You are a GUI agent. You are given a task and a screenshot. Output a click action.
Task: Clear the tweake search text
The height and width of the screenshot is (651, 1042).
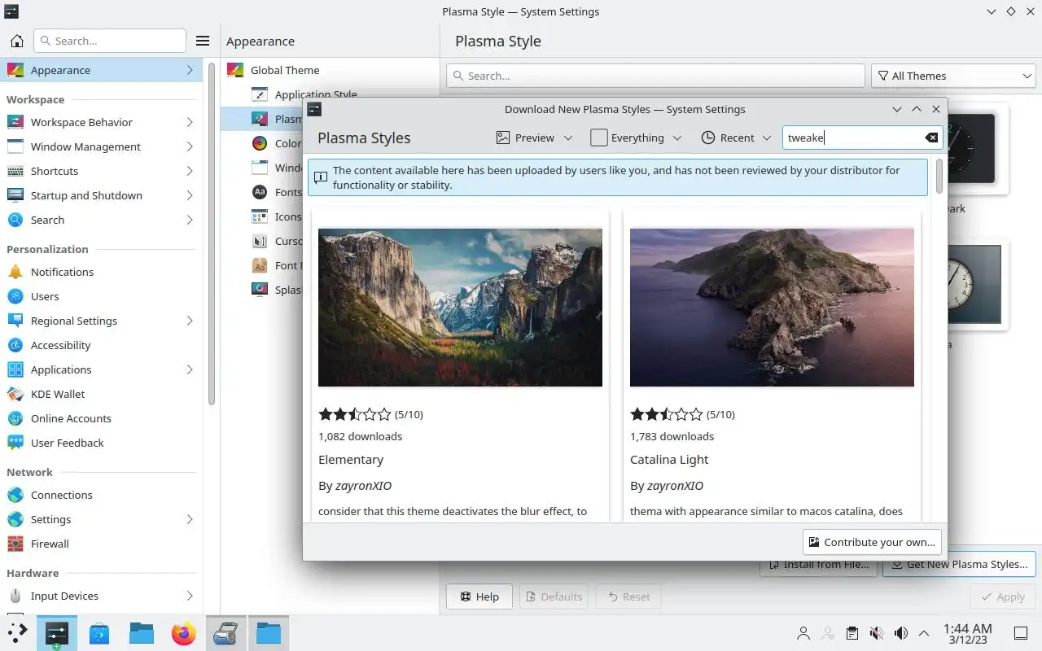(x=931, y=138)
